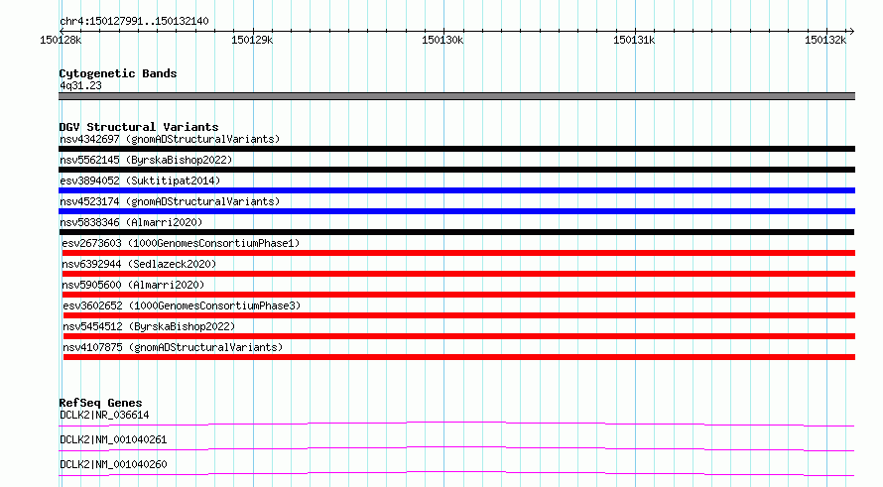This screenshot has height=487, width=883.
Task: Click the 150132k ruler tick label
Action: pyautogui.click(x=825, y=40)
